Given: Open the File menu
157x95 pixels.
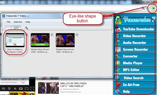Looking at the screenshot, I should pos(9,22).
